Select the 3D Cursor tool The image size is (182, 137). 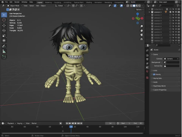click(4, 20)
